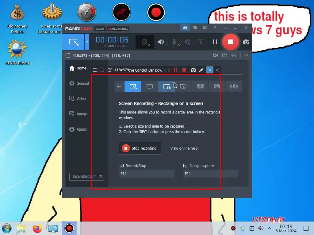The height and width of the screenshot is (235, 314).
Task: Stop recording from the control bar red square
Action: [184, 70]
